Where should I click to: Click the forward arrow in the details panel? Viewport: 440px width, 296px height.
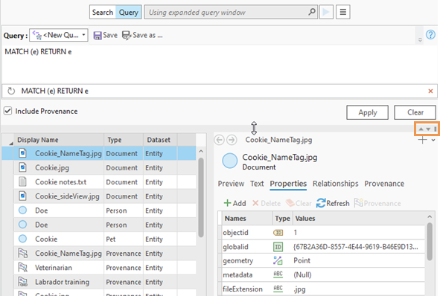(x=232, y=140)
